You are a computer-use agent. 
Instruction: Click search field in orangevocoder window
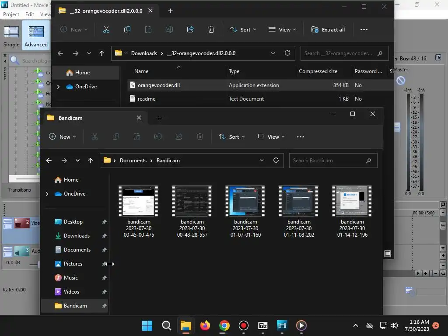[344, 53]
